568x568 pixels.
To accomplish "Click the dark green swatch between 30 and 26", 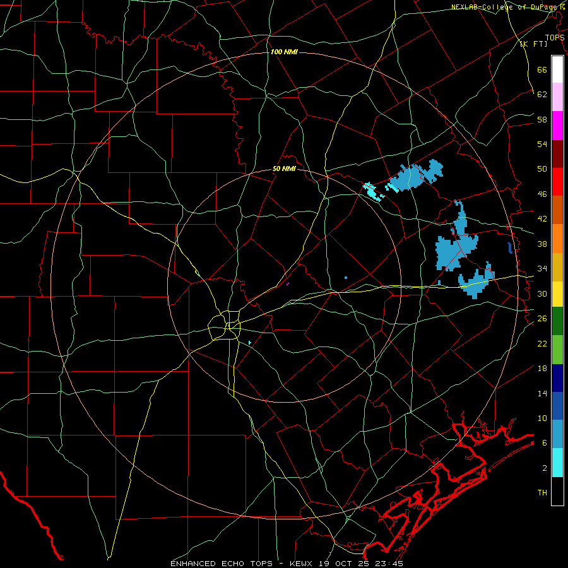I will point(557,321).
